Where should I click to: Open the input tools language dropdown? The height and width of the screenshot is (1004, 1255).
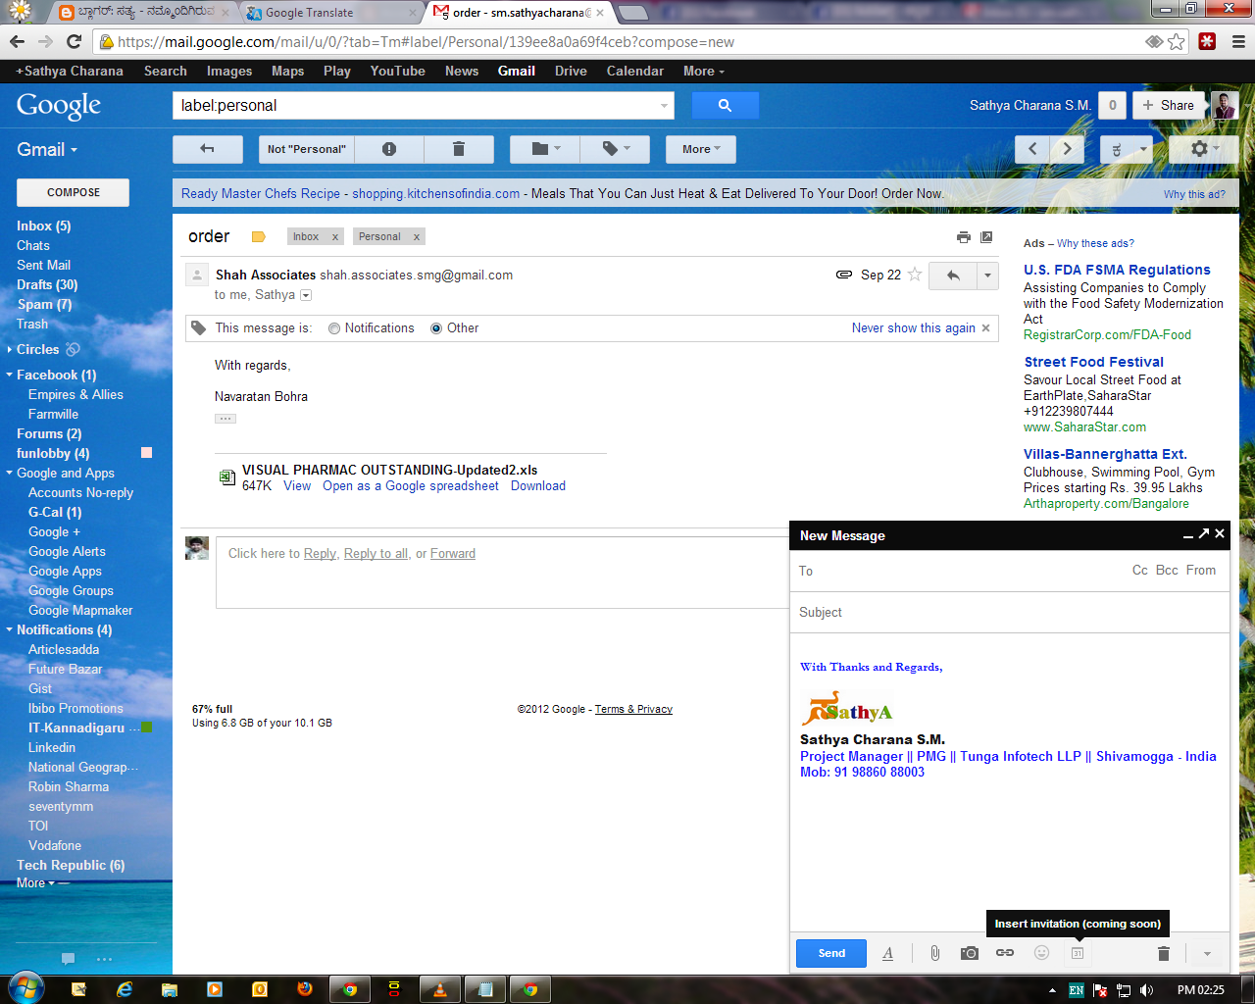click(1144, 149)
